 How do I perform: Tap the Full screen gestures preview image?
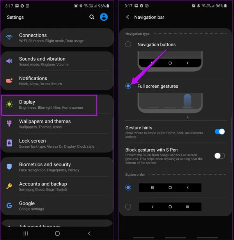point(170,103)
